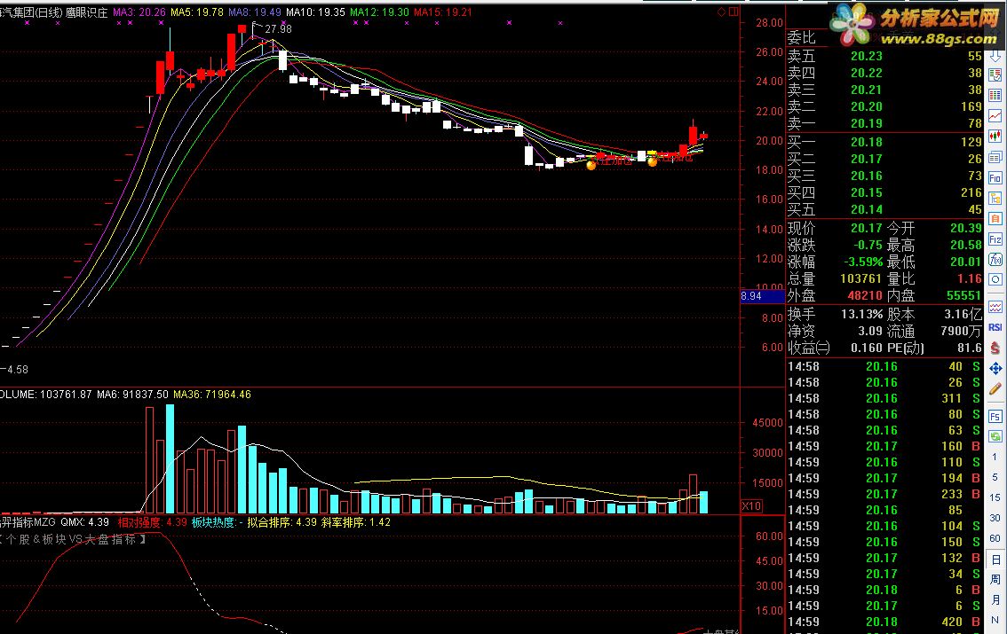Select the pencil drawing tool
Screen dimensions: 1007x634
[995, 388]
